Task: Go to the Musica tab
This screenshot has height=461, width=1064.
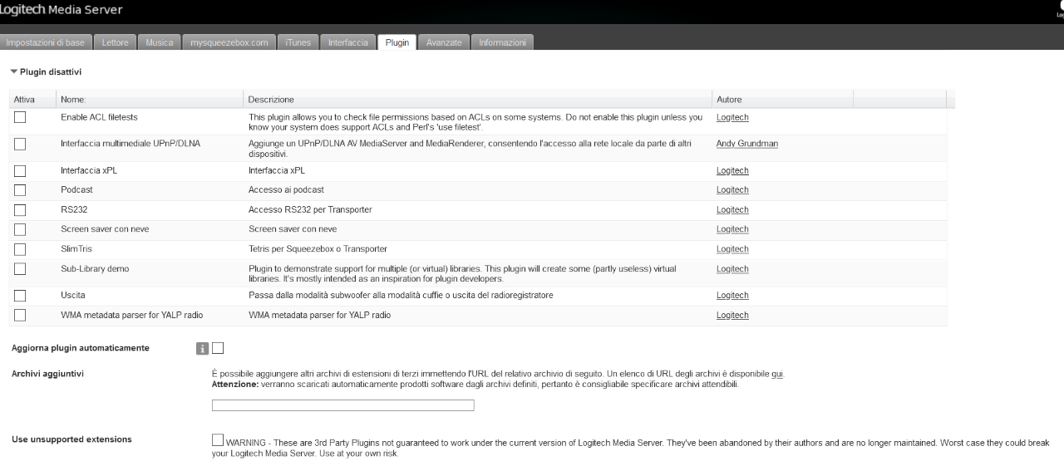Action: click(160, 42)
